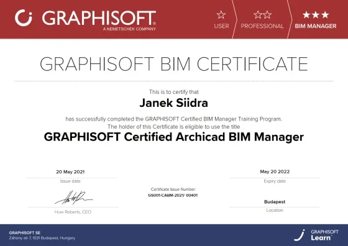Click 'Huw Roberts, CEO' caption
Image resolution: width=348 pixels, height=246 pixels.
73,212
